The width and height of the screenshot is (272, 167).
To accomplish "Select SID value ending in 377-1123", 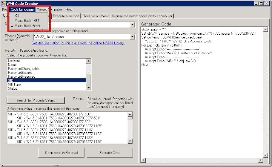I will (x=59, y=134).
